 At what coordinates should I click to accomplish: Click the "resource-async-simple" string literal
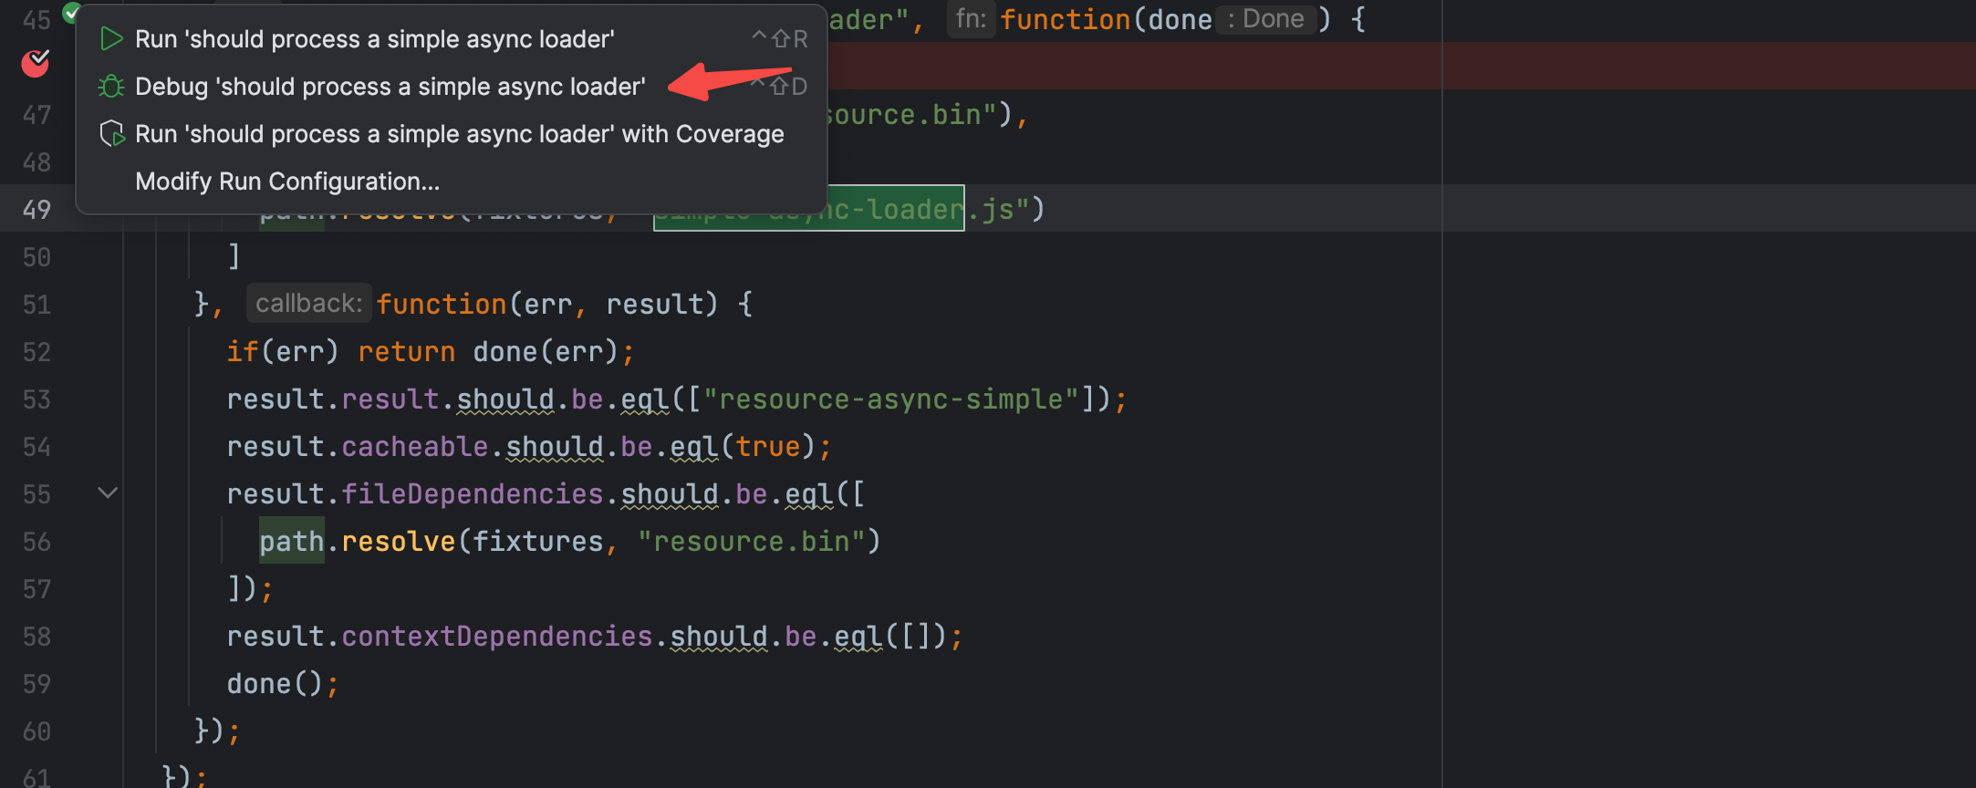coord(891,399)
